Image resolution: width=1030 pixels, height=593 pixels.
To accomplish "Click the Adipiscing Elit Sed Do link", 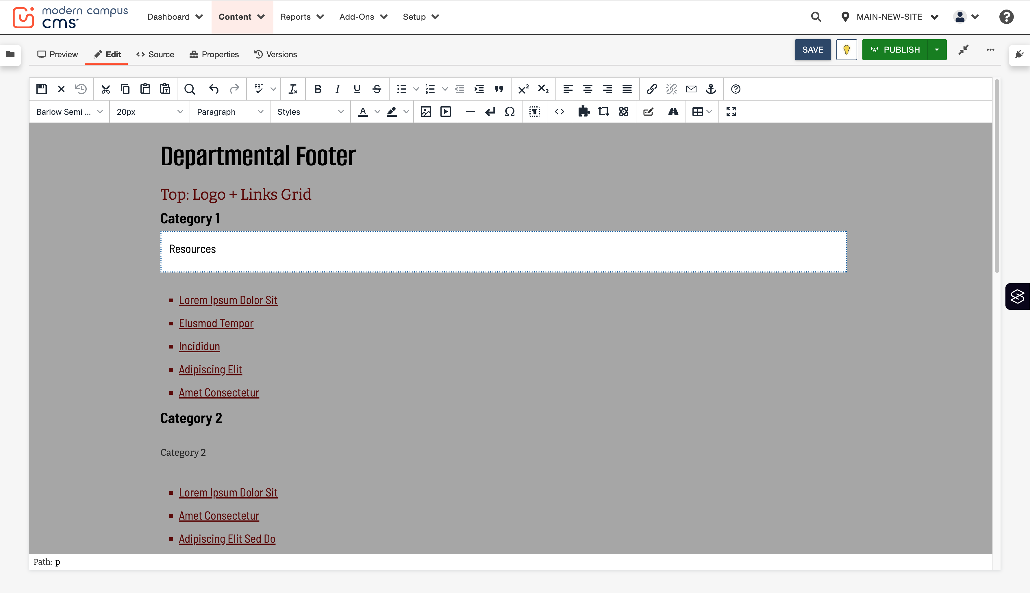I will pyautogui.click(x=227, y=539).
